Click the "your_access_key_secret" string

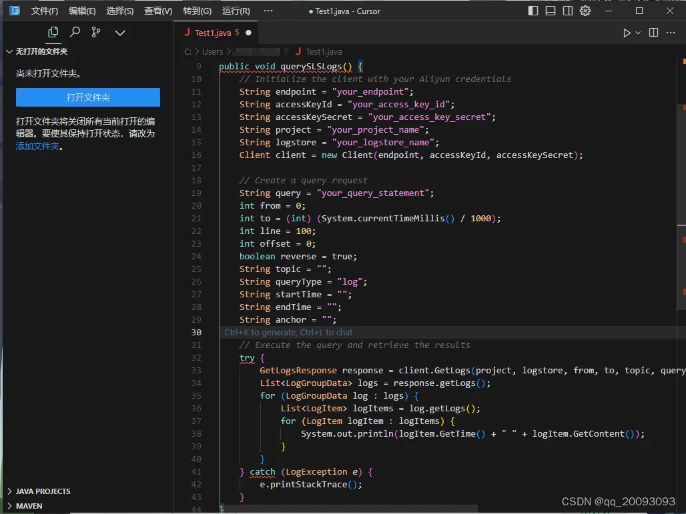click(x=430, y=117)
